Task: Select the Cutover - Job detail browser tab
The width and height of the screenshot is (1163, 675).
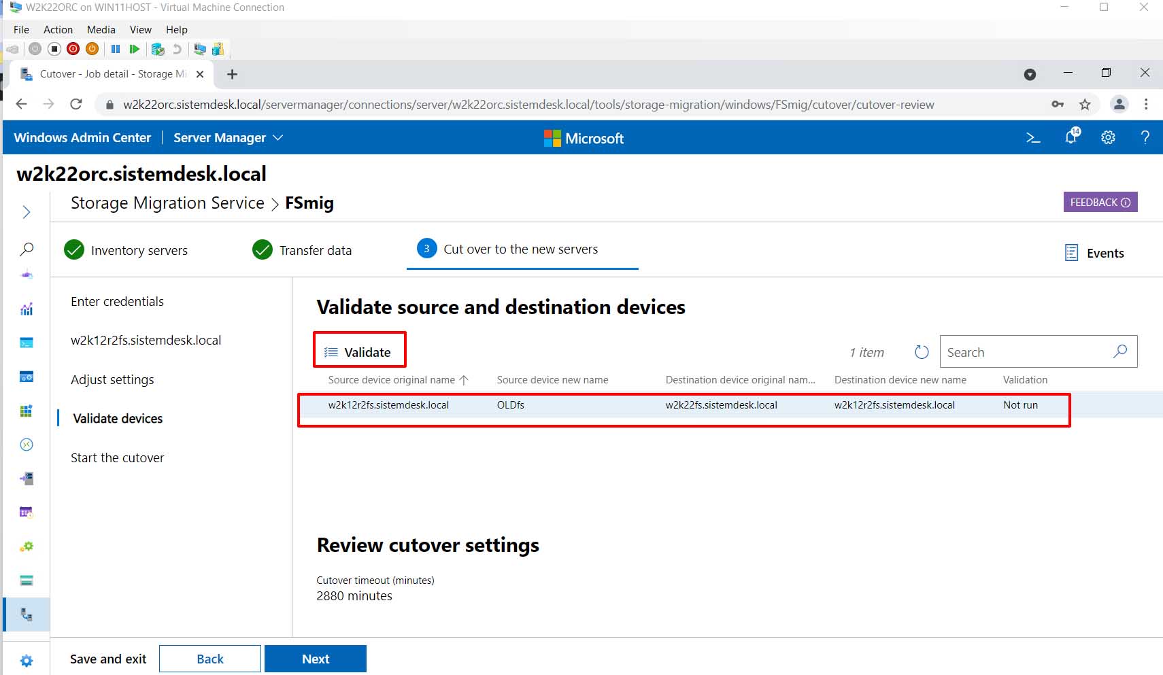Action: (x=112, y=74)
